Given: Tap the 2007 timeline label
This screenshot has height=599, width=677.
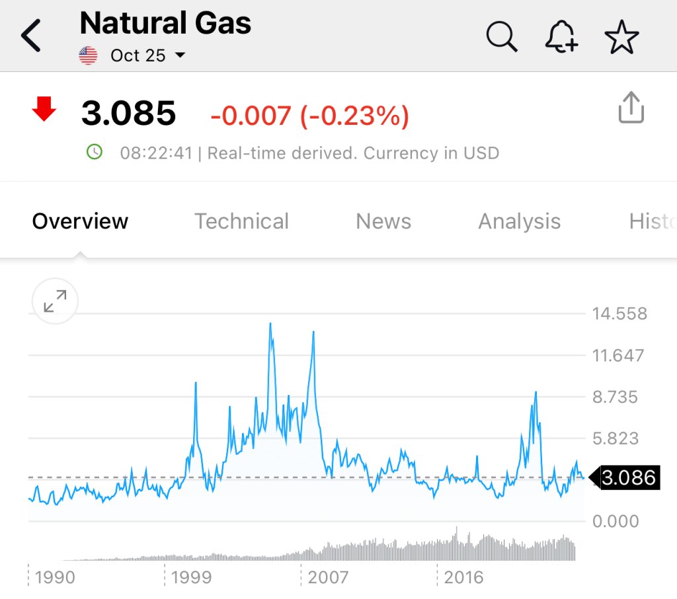Looking at the screenshot, I should coord(328,577).
